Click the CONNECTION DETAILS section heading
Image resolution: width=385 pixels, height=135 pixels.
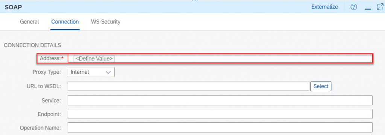point(32,45)
